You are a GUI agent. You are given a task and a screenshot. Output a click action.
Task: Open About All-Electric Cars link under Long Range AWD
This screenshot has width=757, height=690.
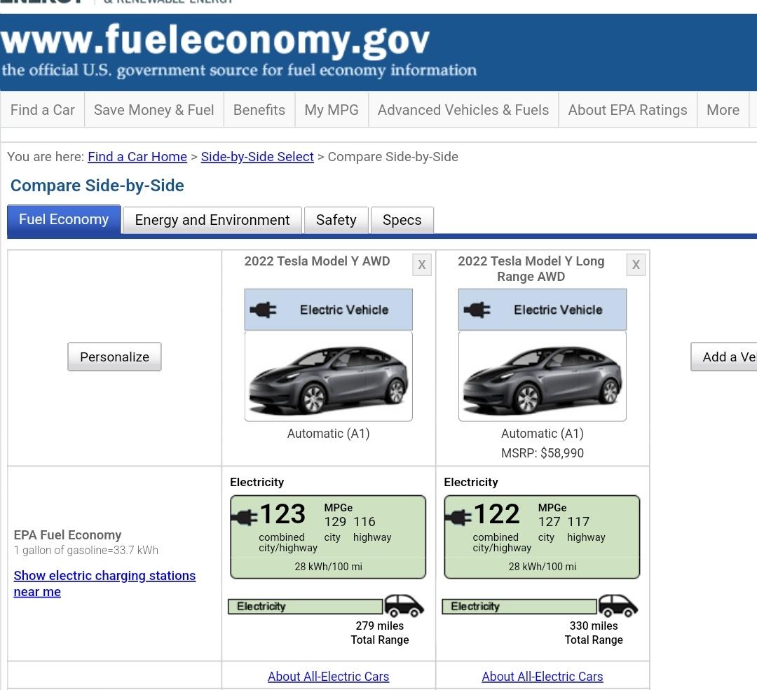click(542, 677)
